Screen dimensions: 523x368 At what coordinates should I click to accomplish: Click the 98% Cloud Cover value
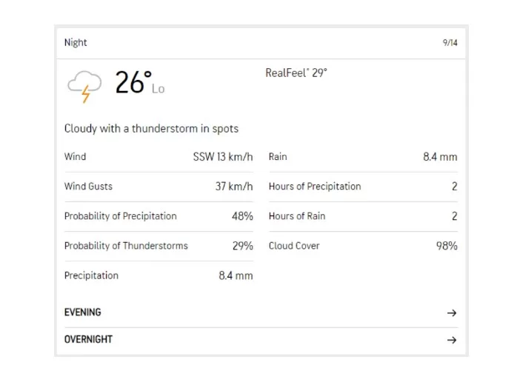click(446, 246)
